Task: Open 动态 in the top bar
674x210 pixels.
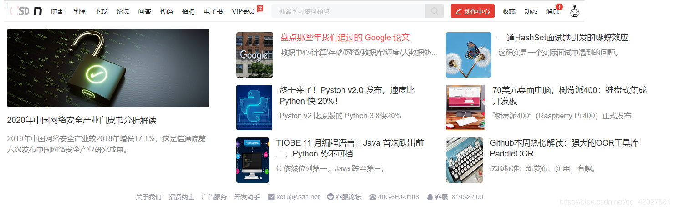Action: point(531,11)
